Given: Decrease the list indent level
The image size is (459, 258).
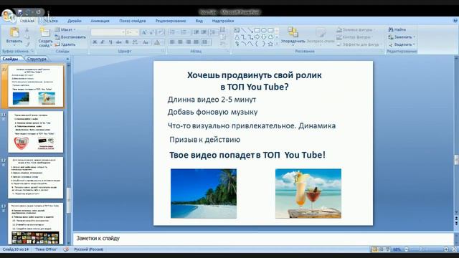Looking at the screenshot, I should point(196,32).
